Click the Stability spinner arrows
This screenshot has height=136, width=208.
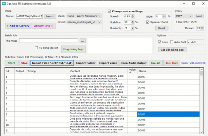tap(132, 22)
